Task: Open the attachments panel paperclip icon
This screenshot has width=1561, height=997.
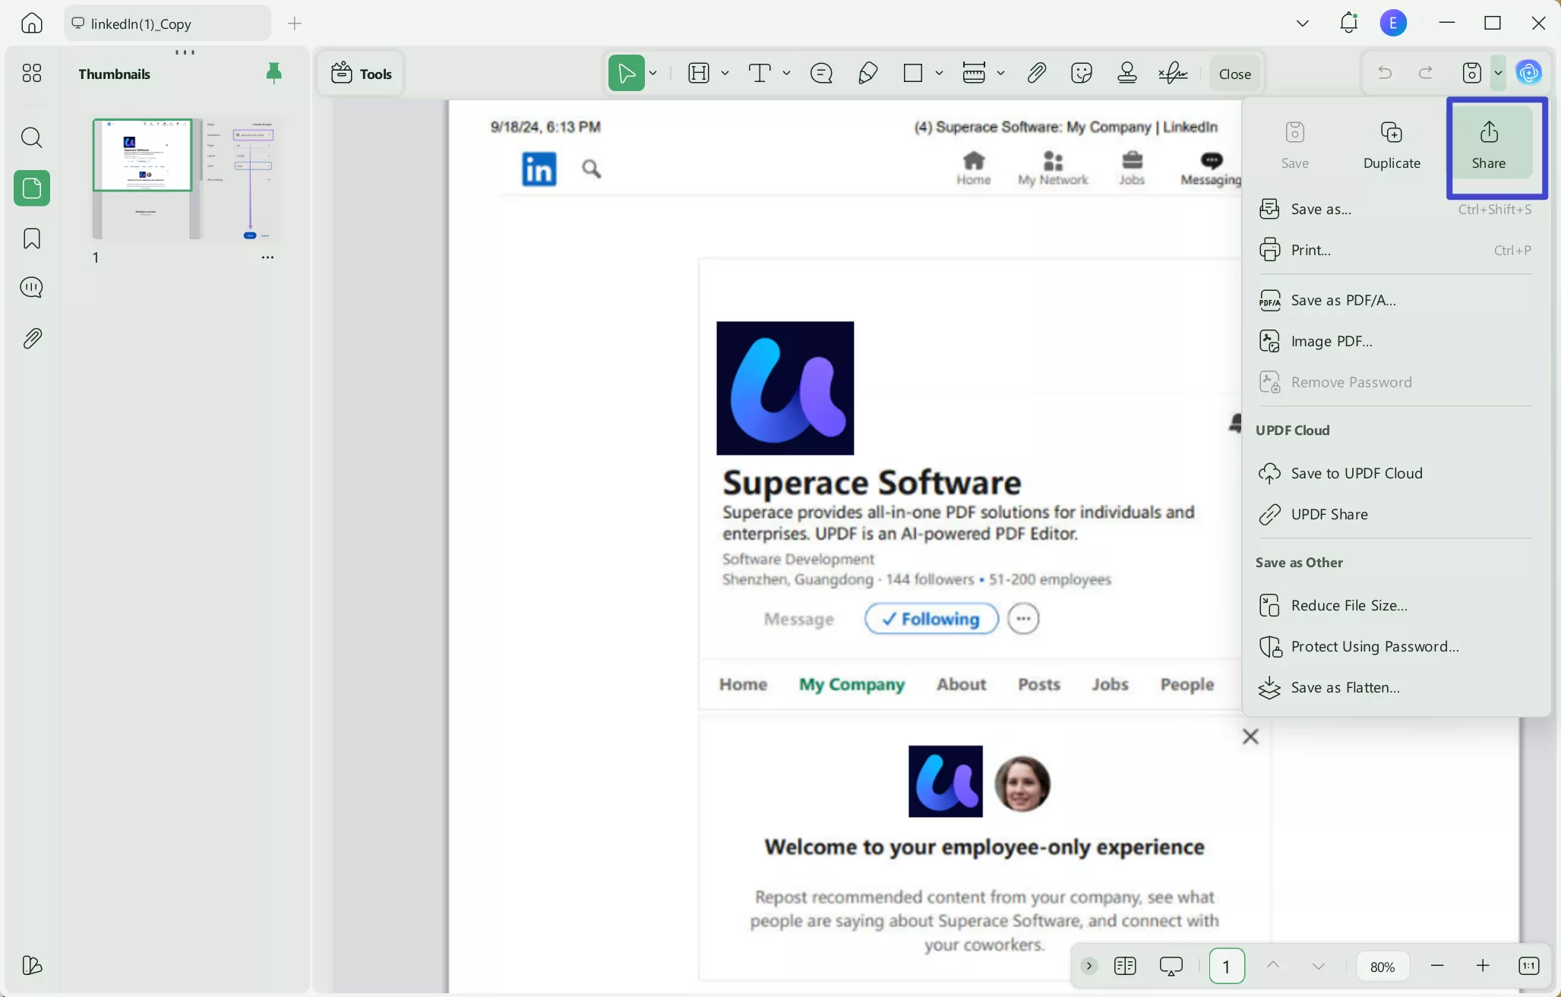Action: coord(31,339)
